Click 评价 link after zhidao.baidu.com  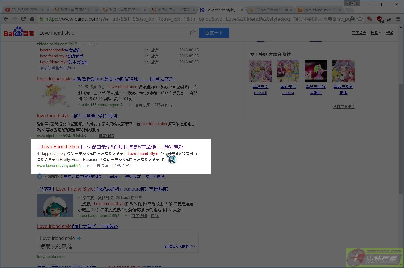pos(93,44)
